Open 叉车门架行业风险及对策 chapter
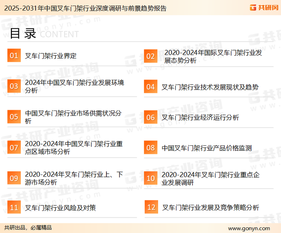Image resolution: width=281 pixels, height=233 pixels. 60,208
